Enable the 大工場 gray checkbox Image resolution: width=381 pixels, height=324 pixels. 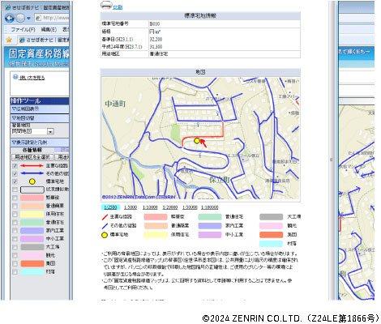(x=15, y=247)
